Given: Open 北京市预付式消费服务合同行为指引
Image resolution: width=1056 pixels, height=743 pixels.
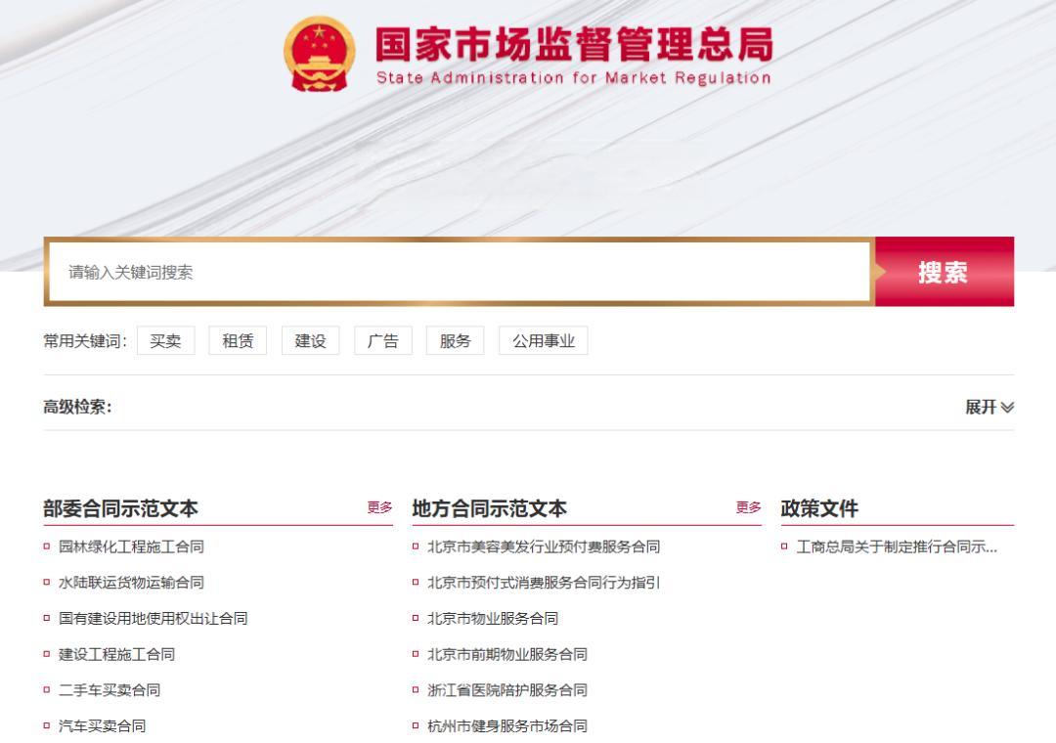Looking at the screenshot, I should coord(544,582).
